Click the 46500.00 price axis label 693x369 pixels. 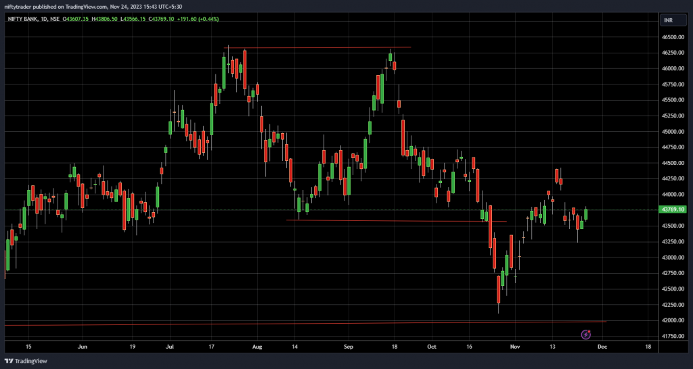[x=673, y=37]
